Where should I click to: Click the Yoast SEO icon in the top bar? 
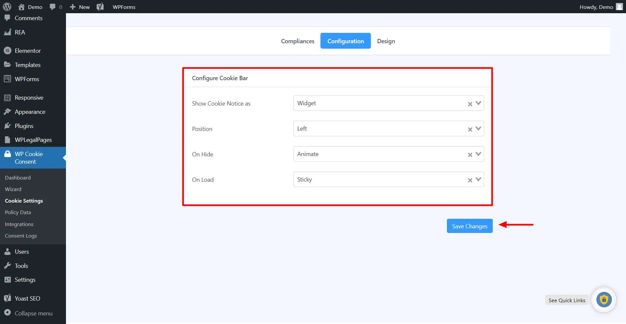100,7
